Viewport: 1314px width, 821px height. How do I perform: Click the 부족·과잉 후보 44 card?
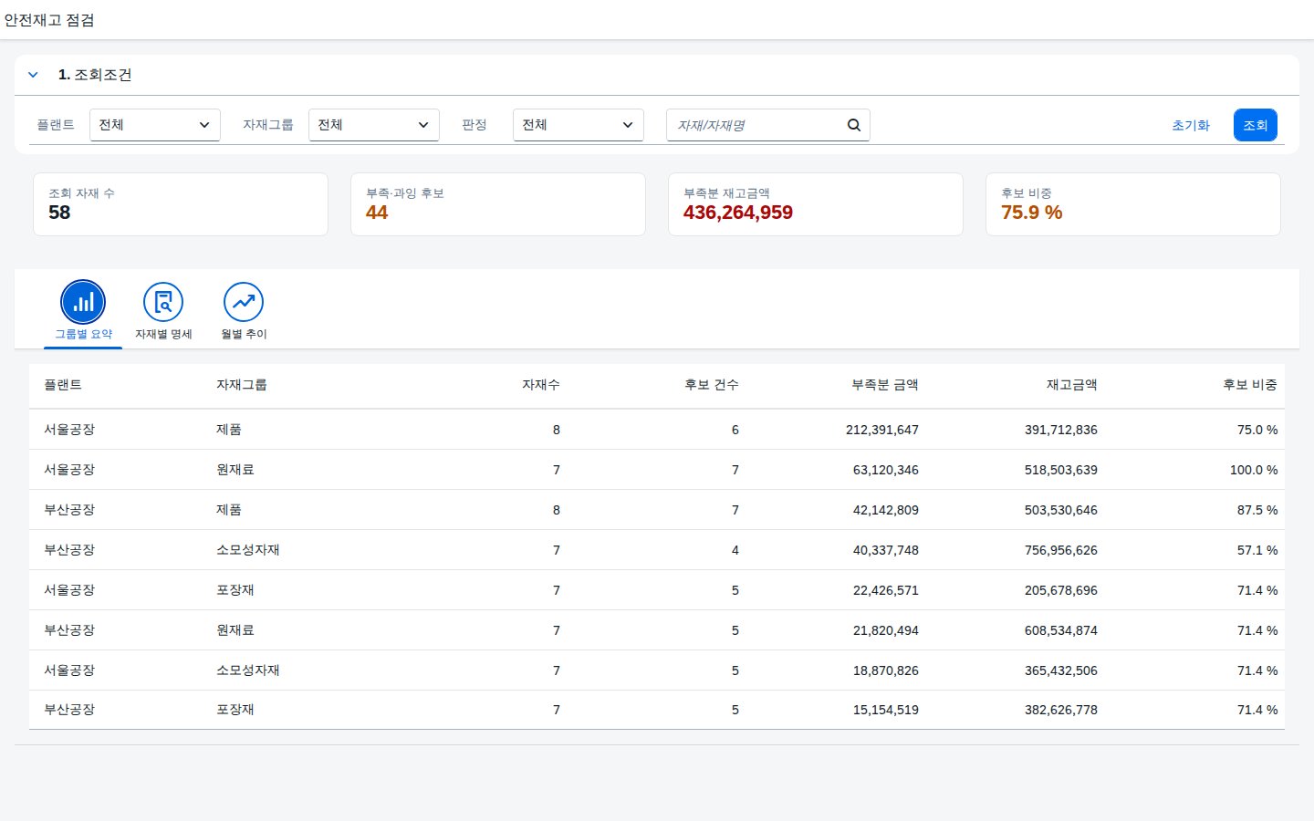(498, 204)
